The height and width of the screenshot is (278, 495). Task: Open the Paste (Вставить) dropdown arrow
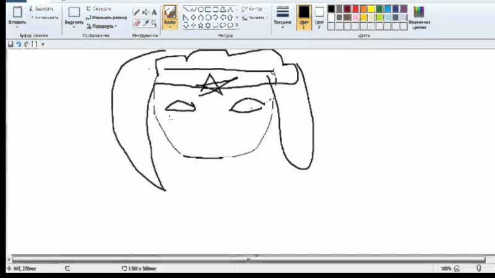tap(17, 27)
